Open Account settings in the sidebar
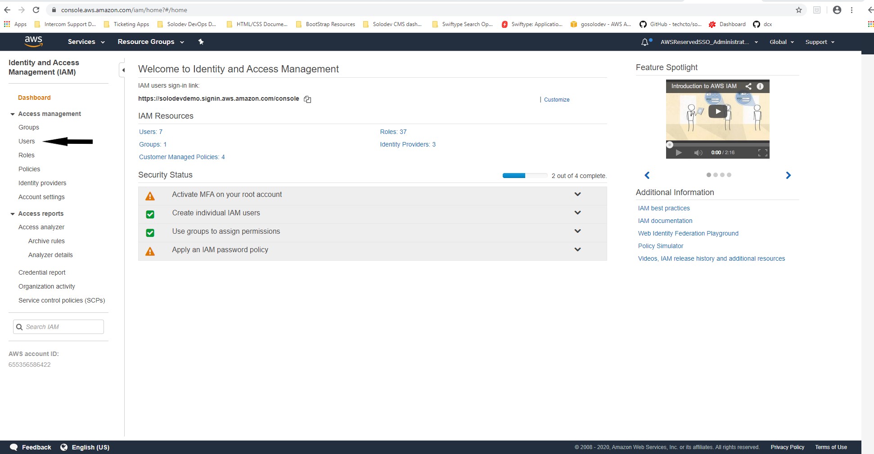Screen dimensions: 874x454 click(x=41, y=197)
